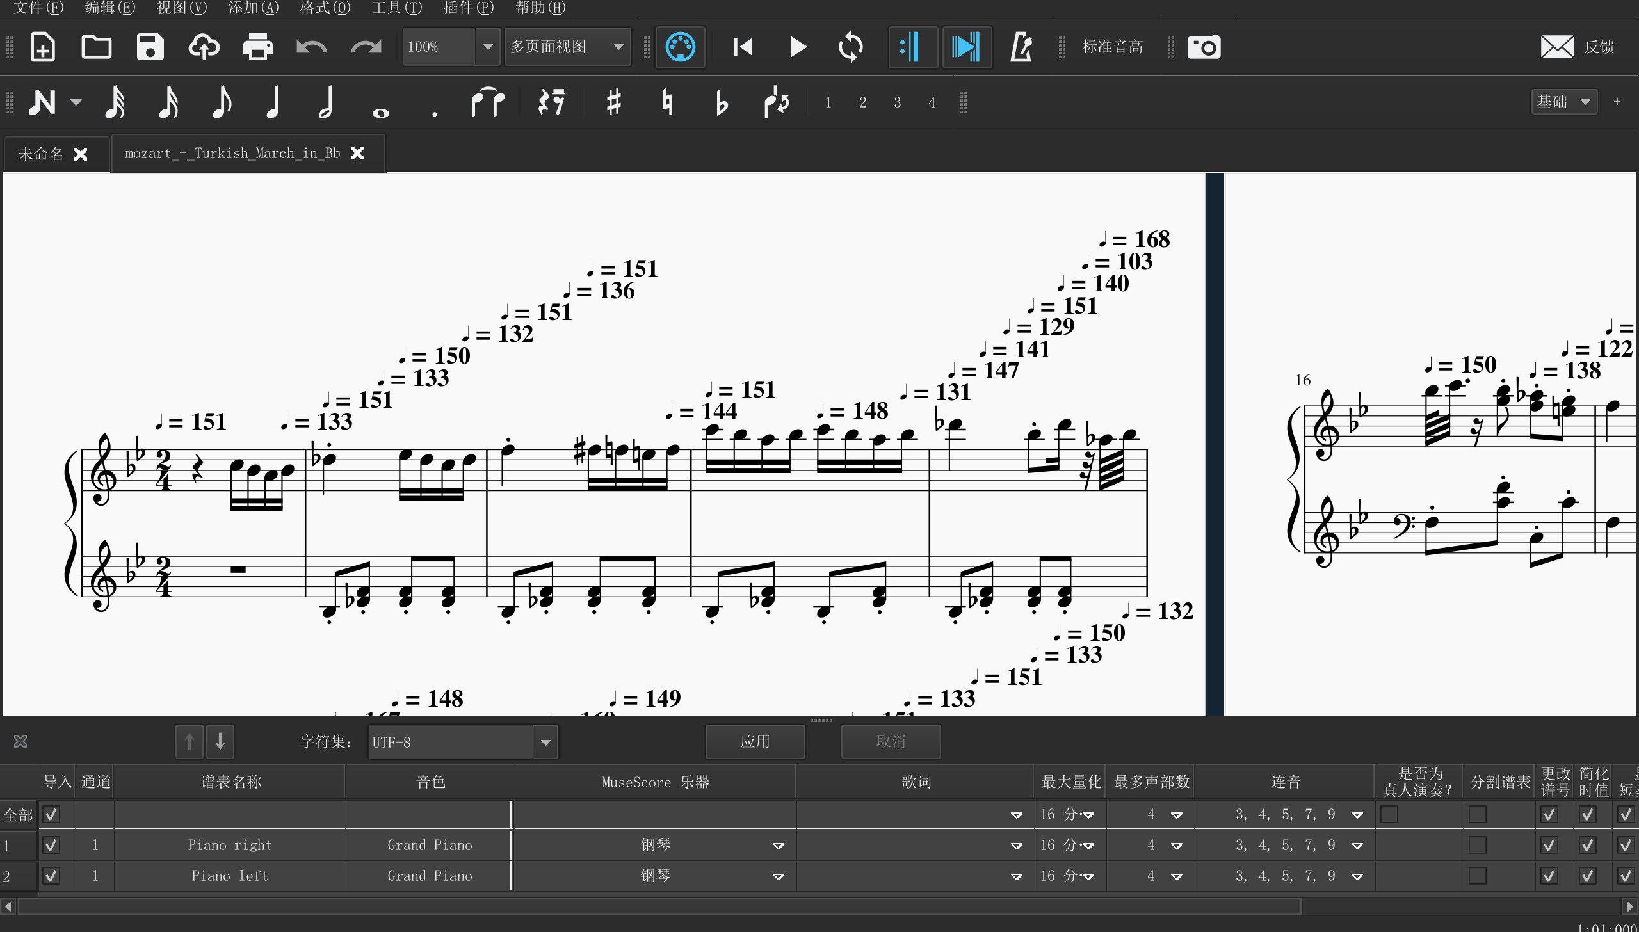Viewport: 1639px width, 932px height.
Task: Open the 多页面视图 view mode dropdown
Action: (567, 47)
